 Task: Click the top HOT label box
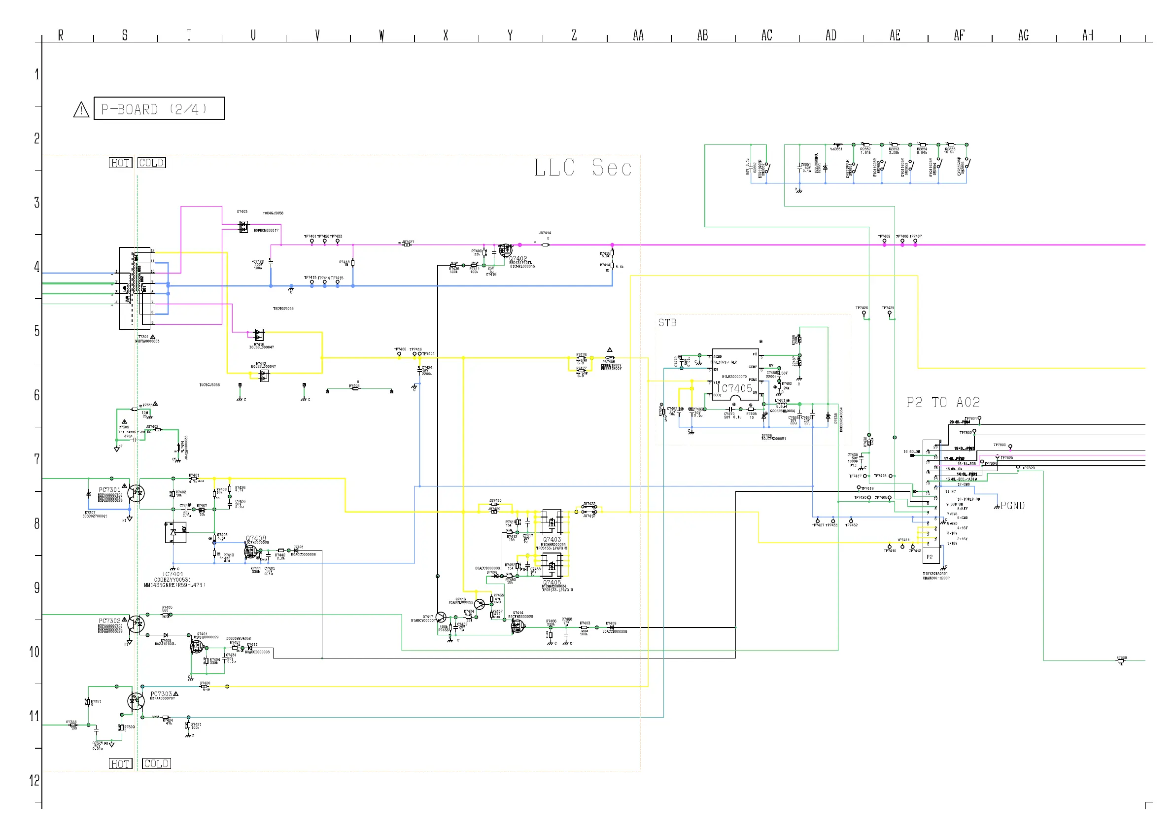point(121,163)
